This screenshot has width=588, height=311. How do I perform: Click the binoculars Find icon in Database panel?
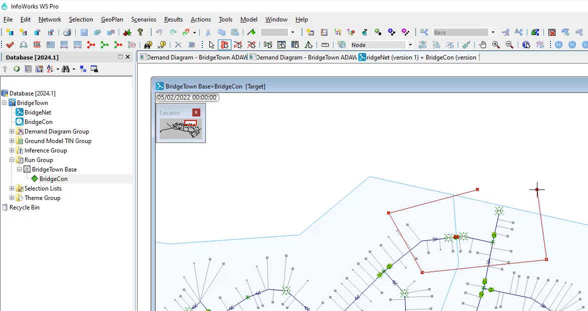66,69
